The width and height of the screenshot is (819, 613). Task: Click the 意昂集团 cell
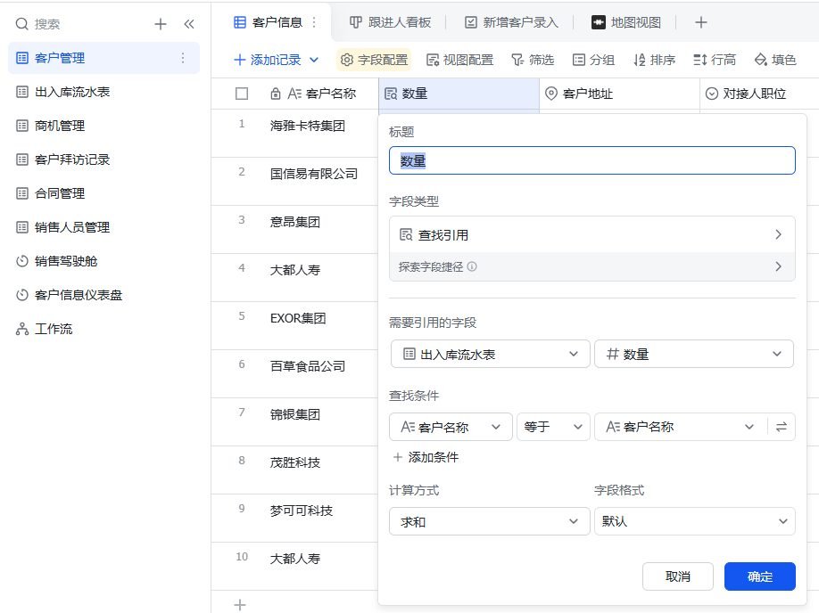[x=295, y=222]
